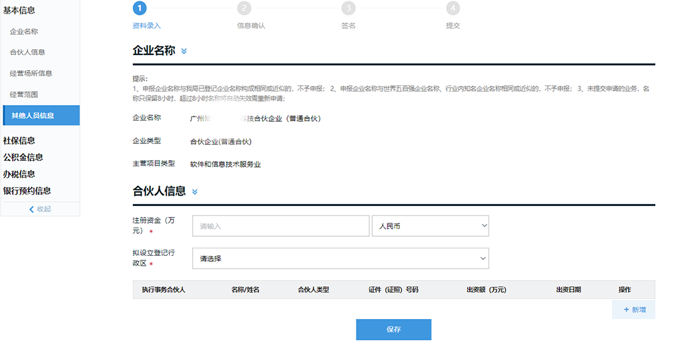Focus the 注册资金 input field
This screenshot has width=674, height=352.
click(280, 225)
